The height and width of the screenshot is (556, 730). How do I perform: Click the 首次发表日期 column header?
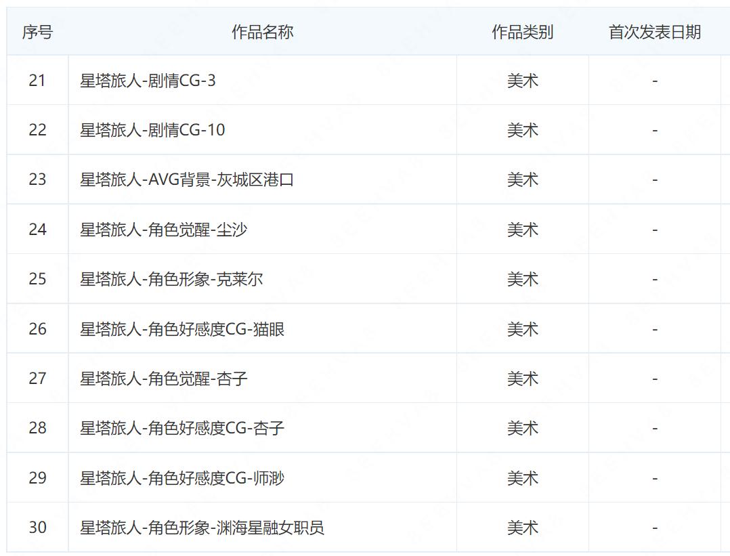click(656, 31)
